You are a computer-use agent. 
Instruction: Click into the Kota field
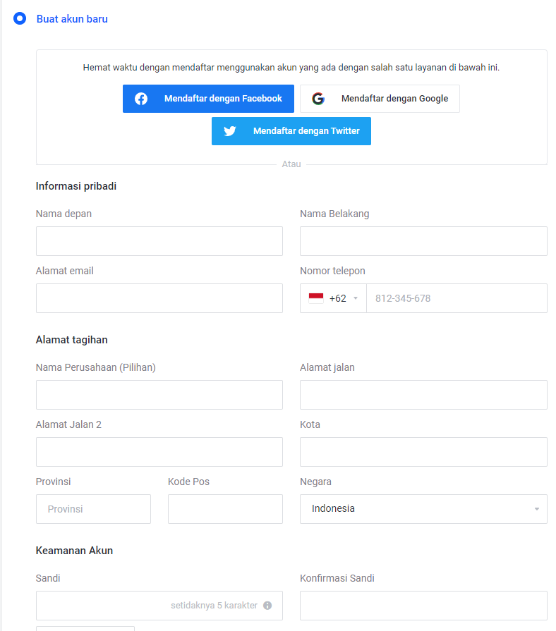(423, 452)
